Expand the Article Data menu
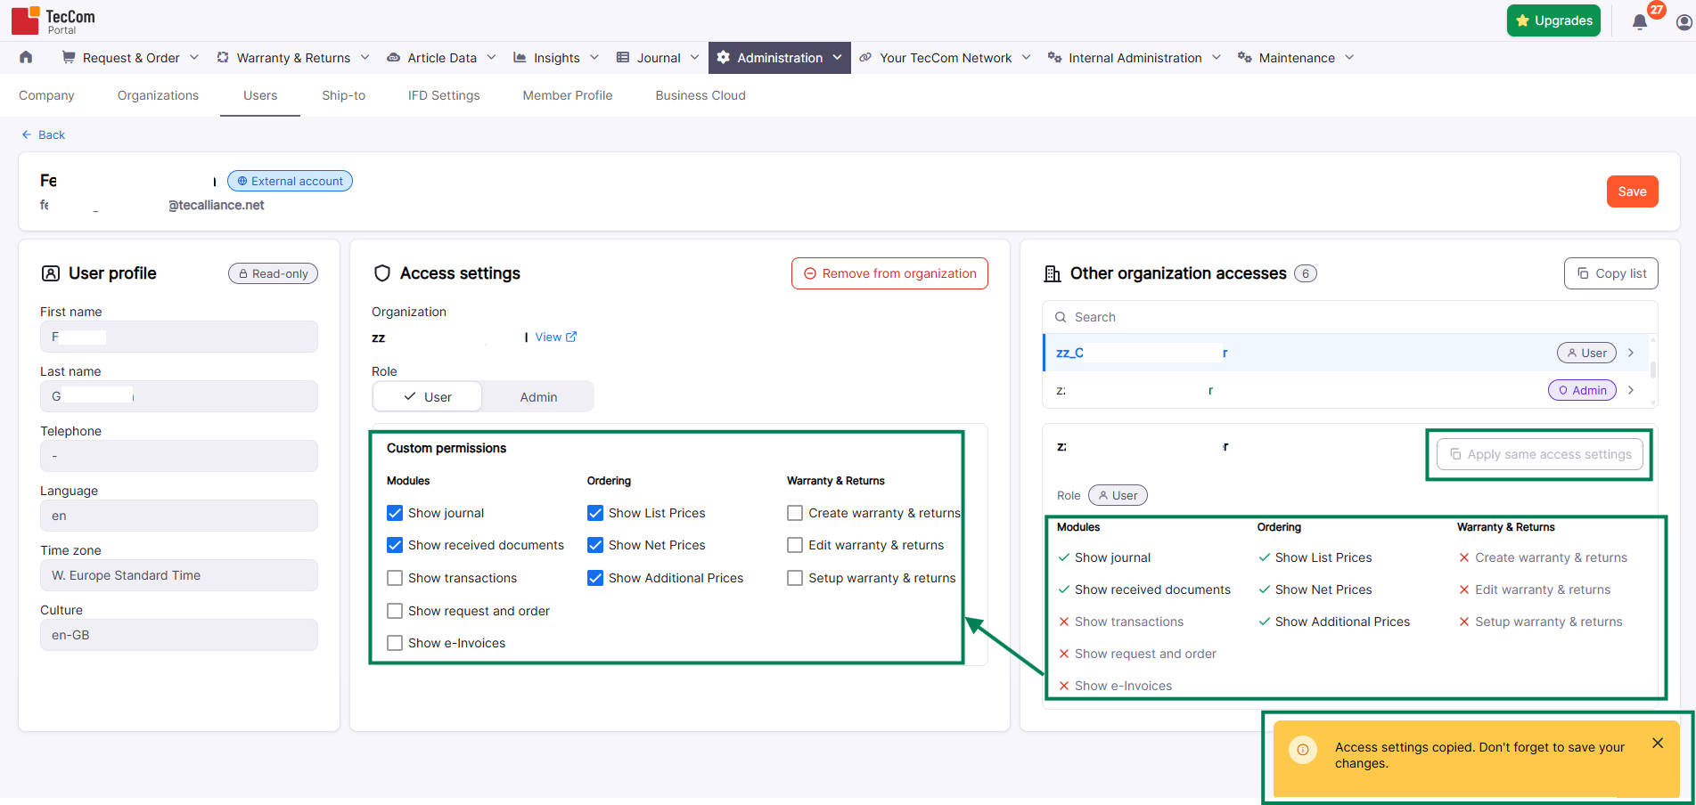 [x=491, y=57]
